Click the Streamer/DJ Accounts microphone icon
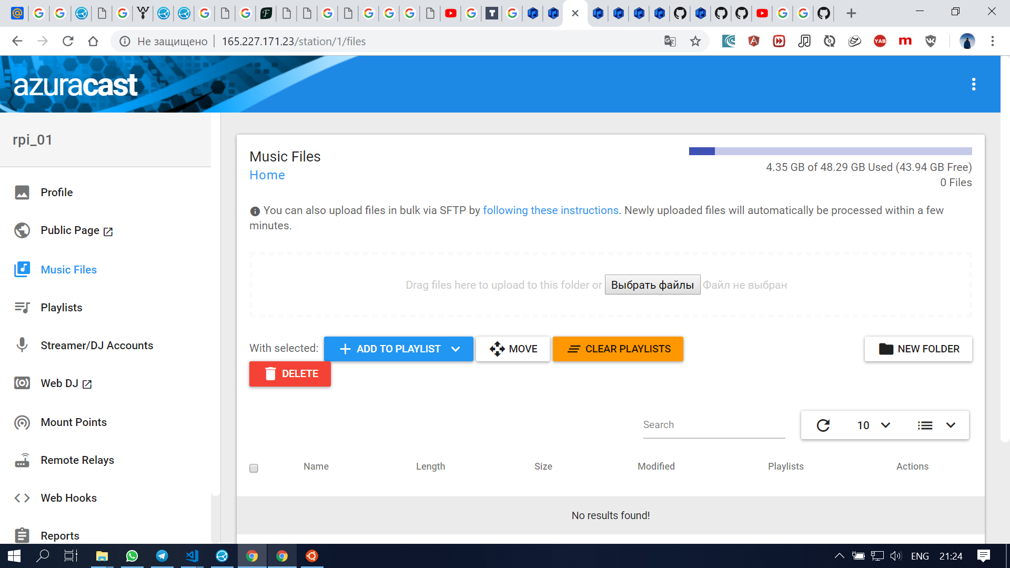The image size is (1010, 568). 22,345
